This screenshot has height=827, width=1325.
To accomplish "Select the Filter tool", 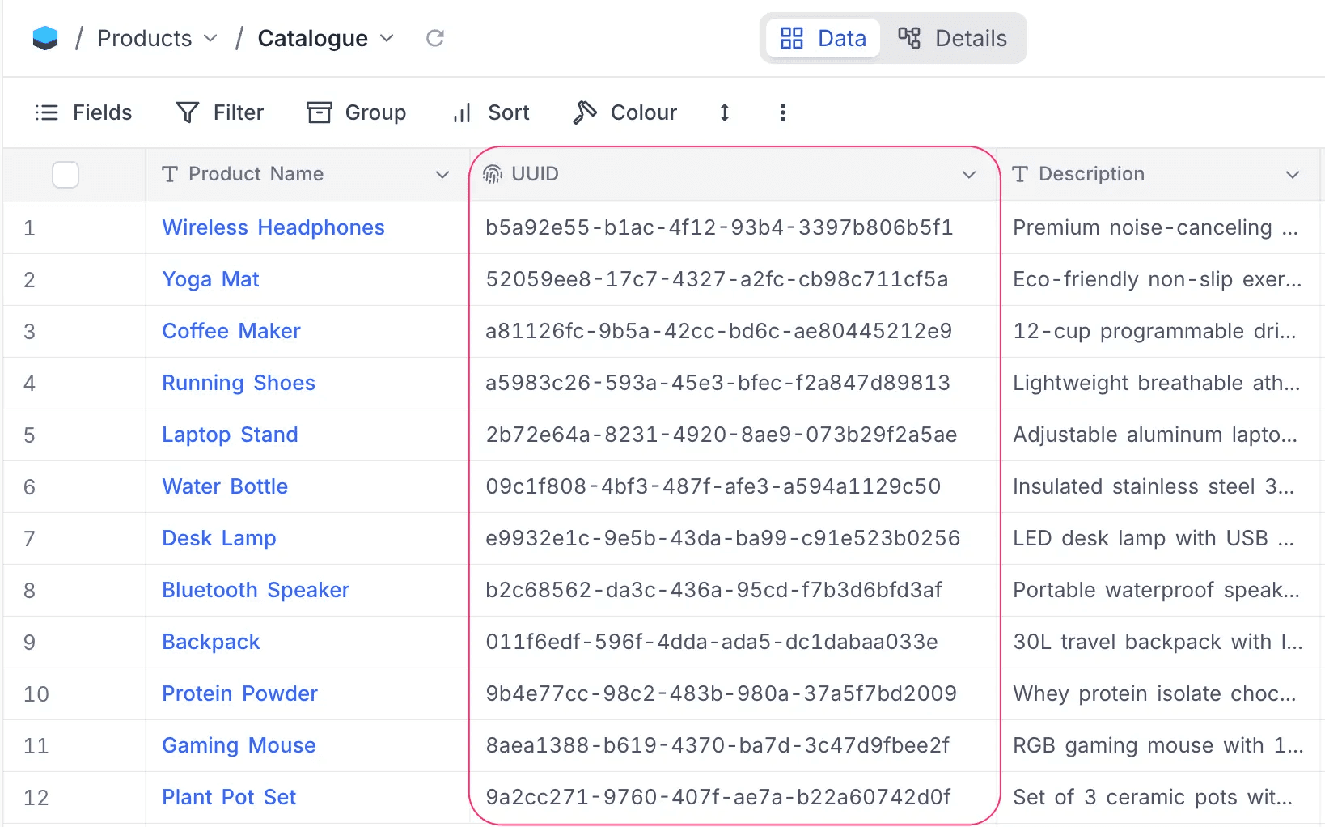I will [x=219, y=112].
